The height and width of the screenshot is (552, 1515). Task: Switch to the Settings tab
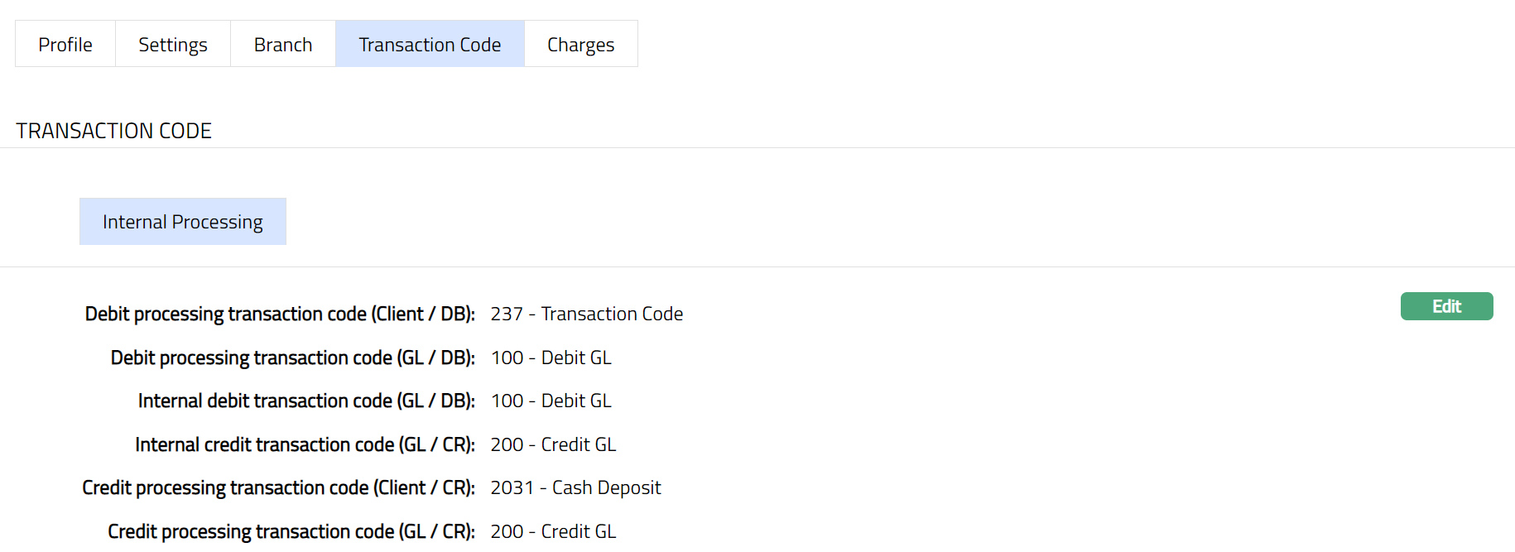172,45
